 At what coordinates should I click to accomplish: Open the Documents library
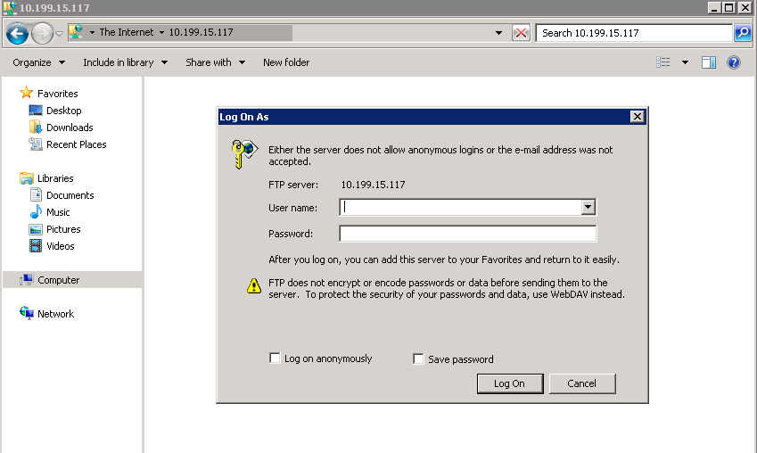(70, 195)
